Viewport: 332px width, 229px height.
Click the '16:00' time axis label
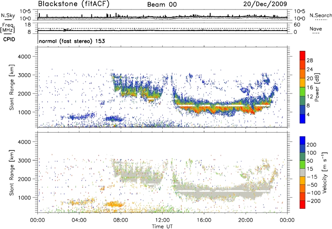pyautogui.click(x=204, y=220)
